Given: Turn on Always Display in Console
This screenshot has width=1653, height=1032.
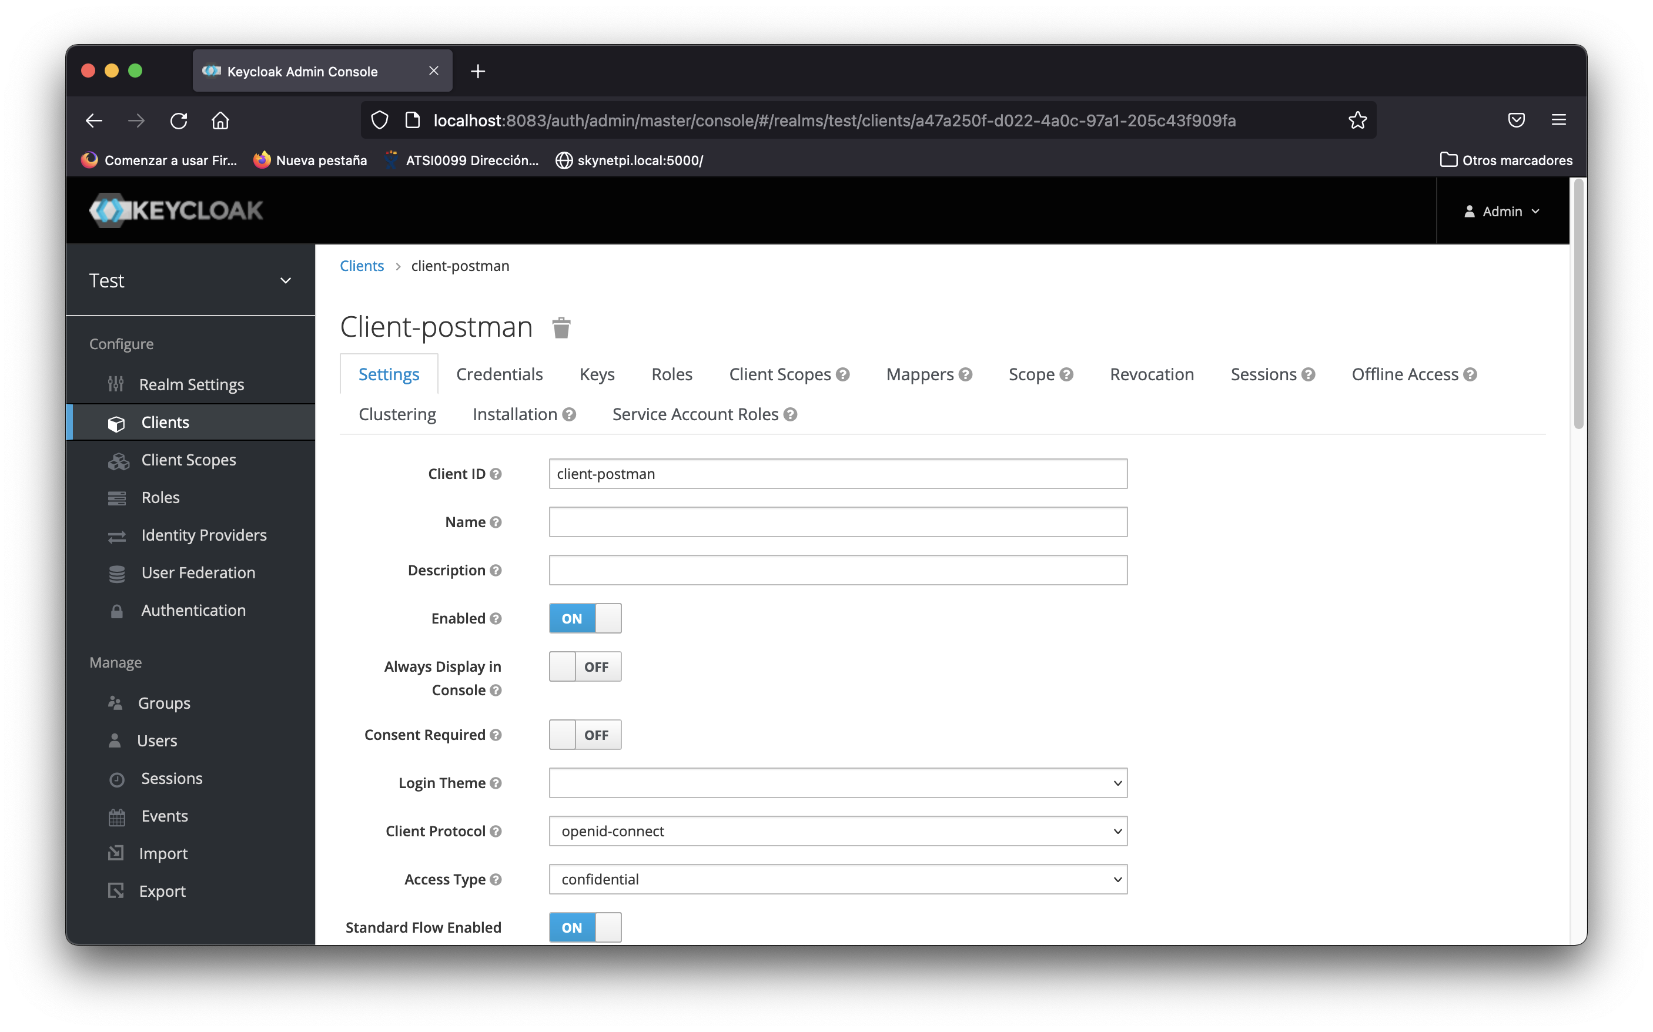Looking at the screenshot, I should [x=585, y=667].
